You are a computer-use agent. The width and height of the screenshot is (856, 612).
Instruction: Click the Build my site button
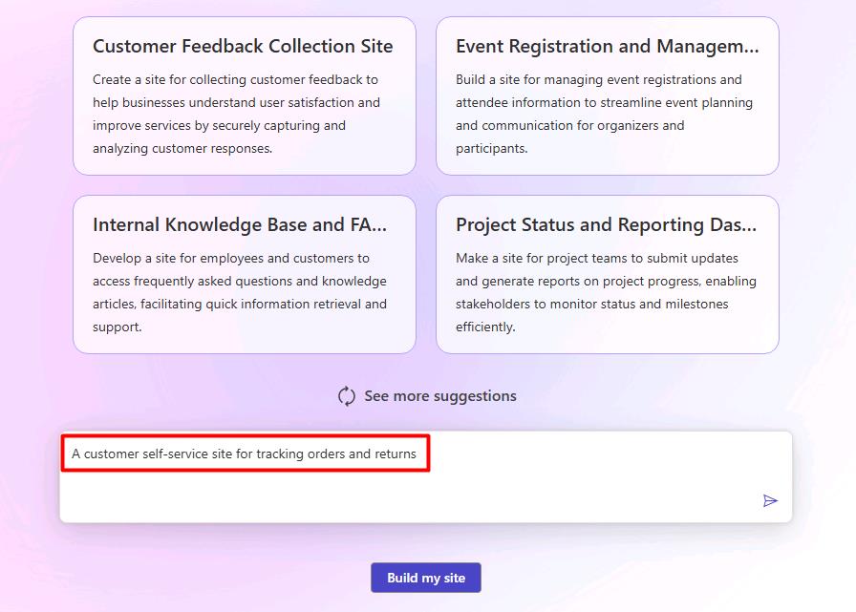point(426,578)
